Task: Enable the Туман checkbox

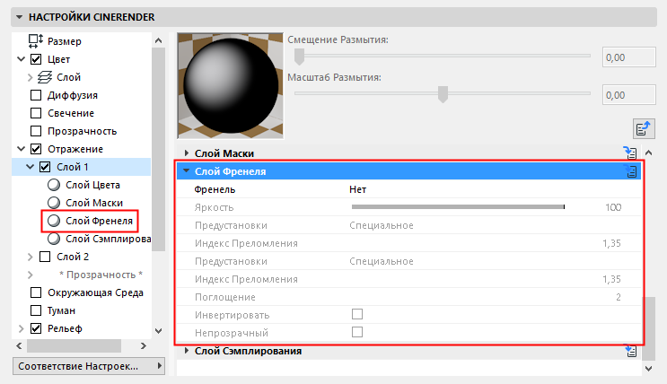Action: click(x=36, y=310)
